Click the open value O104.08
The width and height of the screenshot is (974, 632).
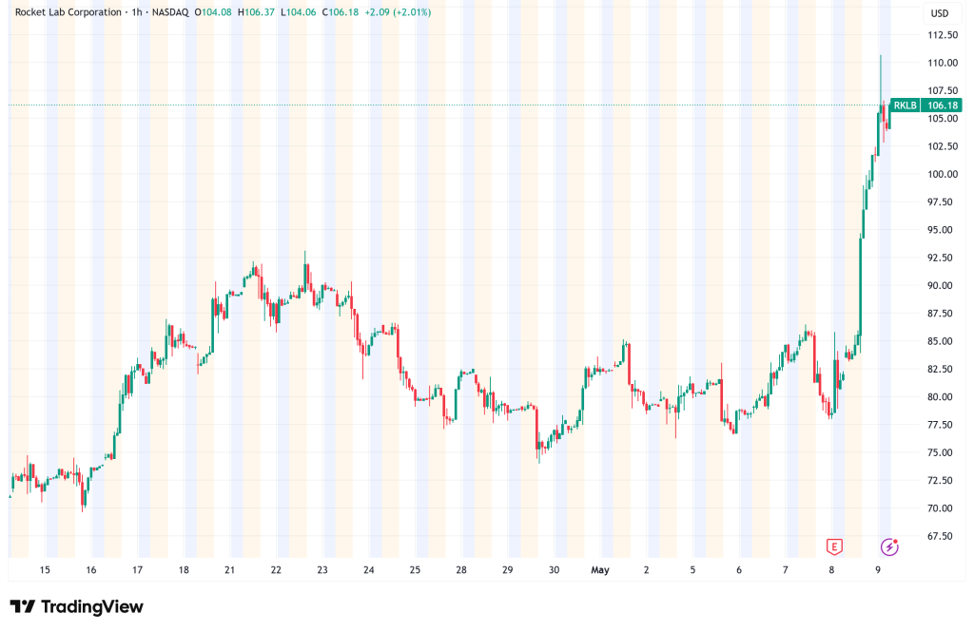tap(213, 11)
